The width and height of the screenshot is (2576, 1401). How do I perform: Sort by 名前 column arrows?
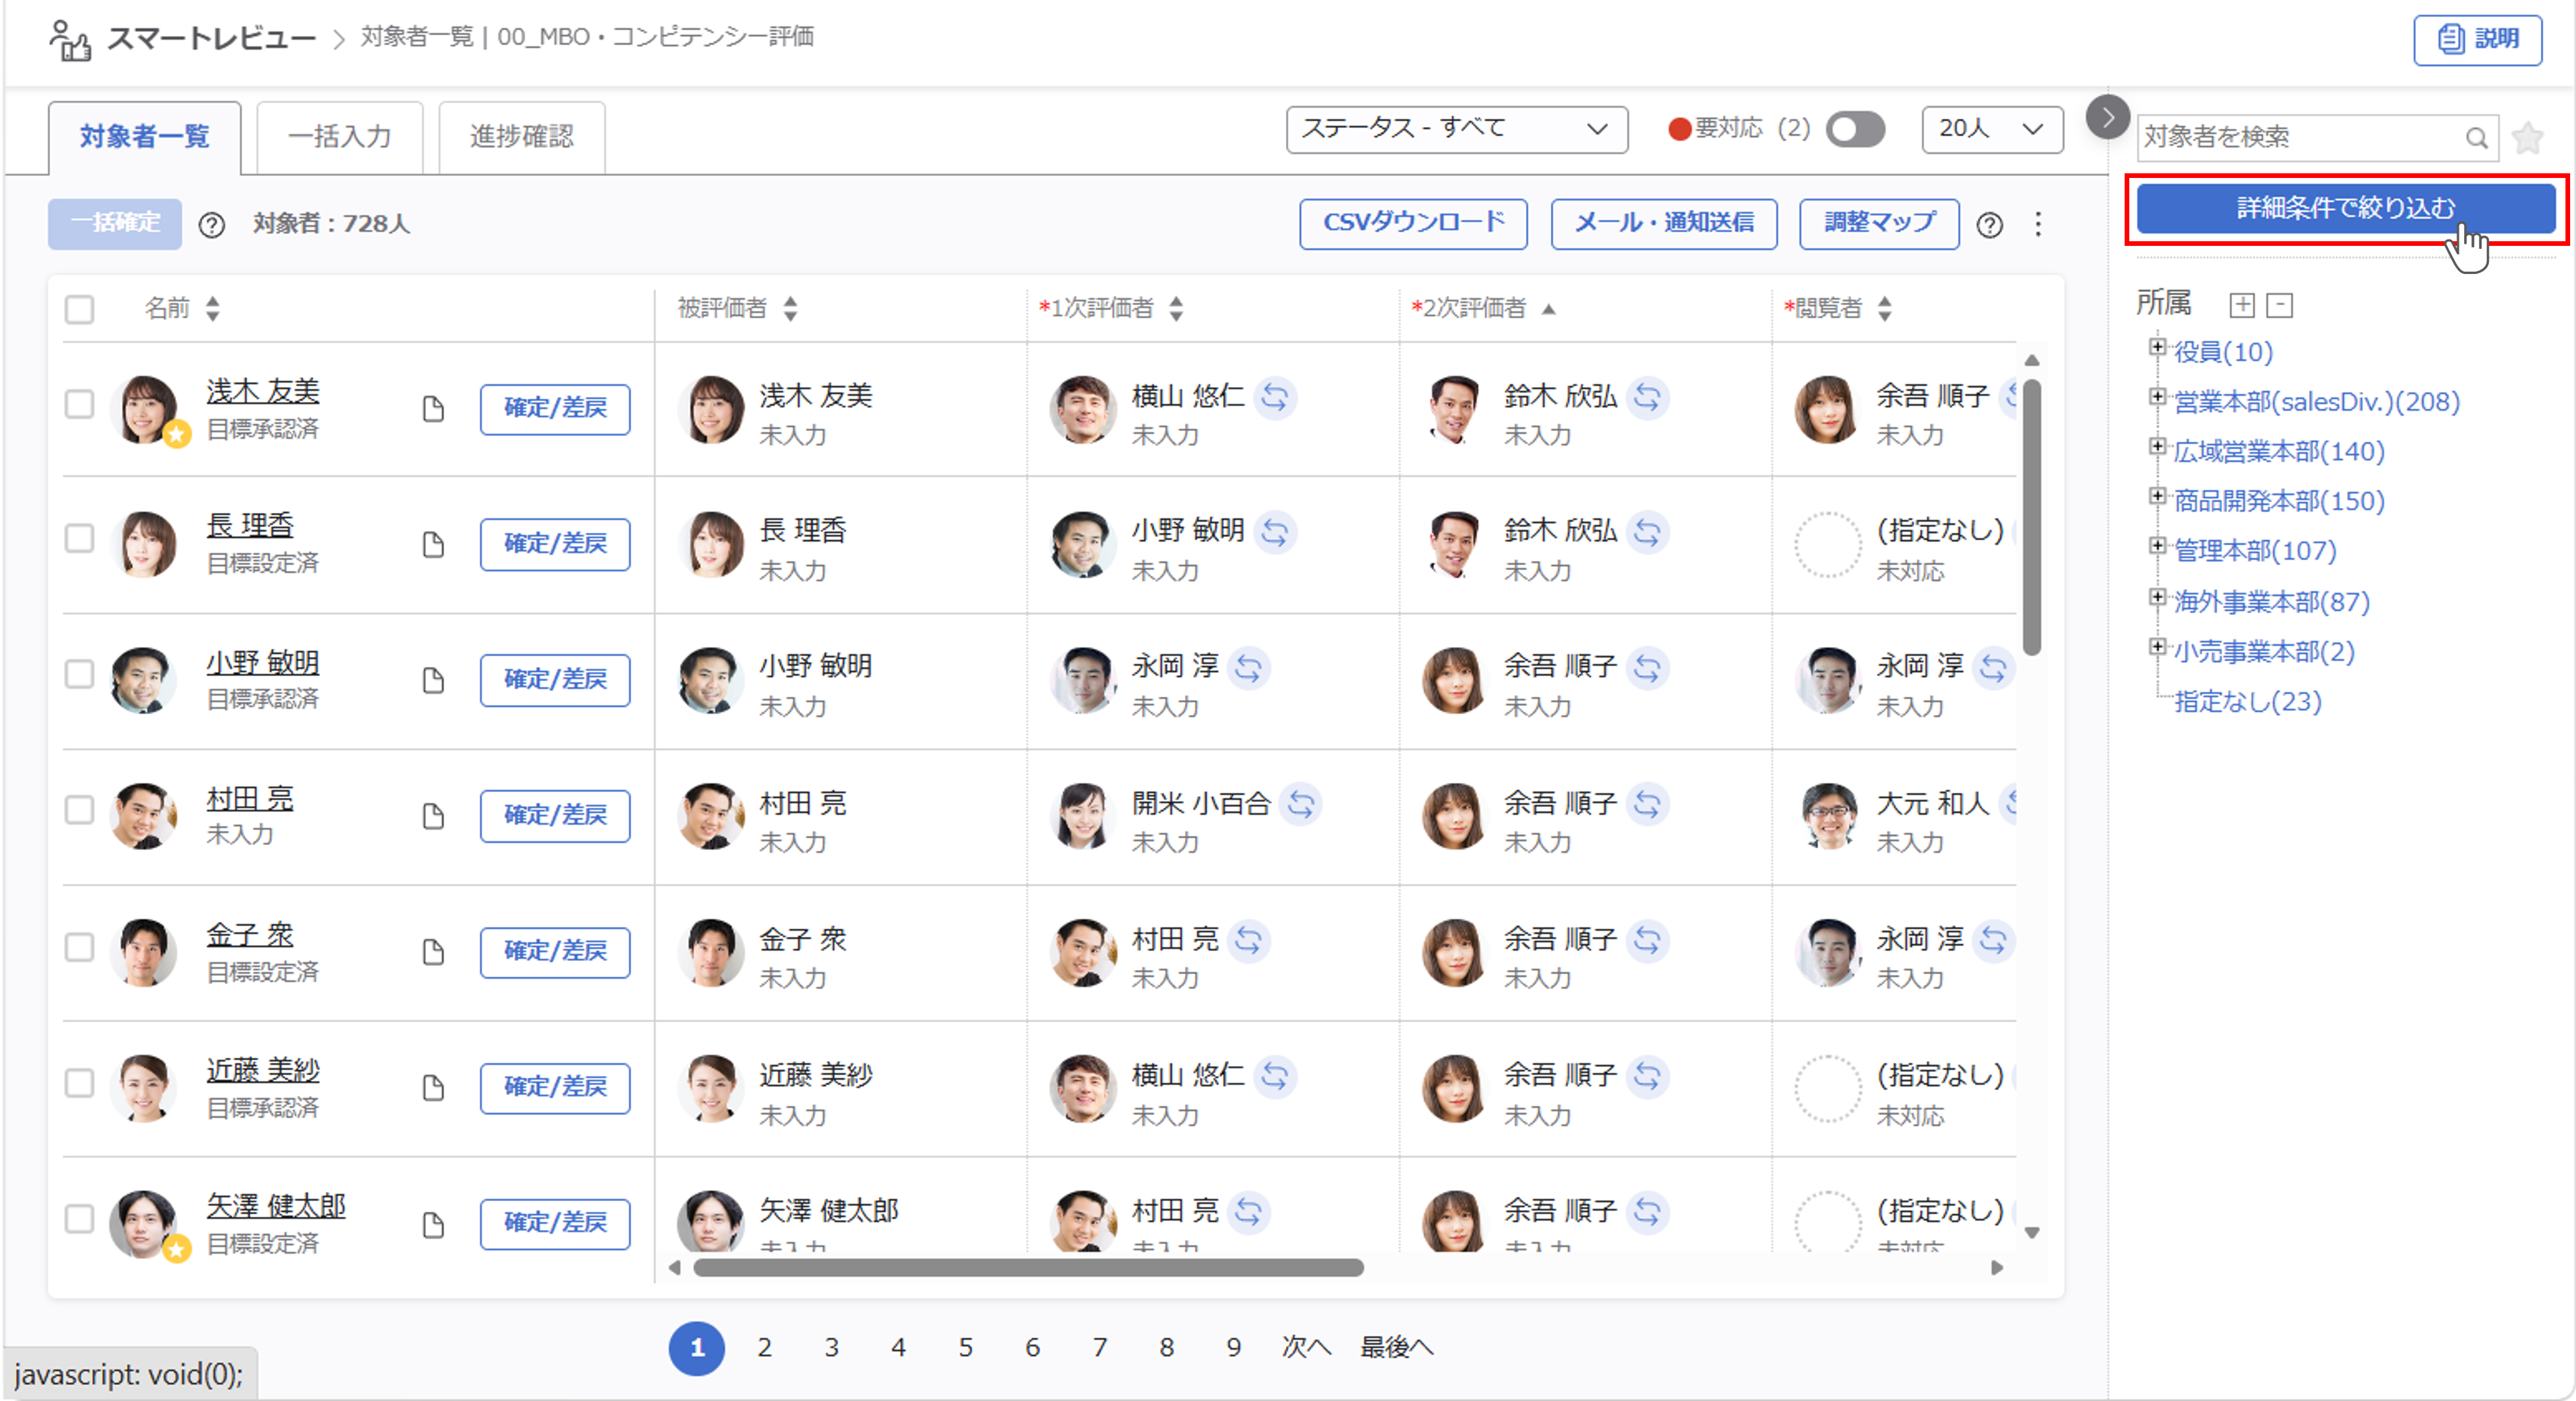click(x=212, y=309)
